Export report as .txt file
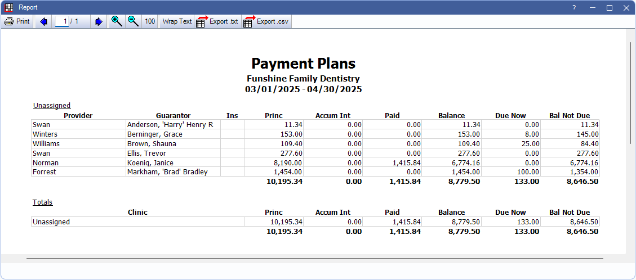 (217, 21)
